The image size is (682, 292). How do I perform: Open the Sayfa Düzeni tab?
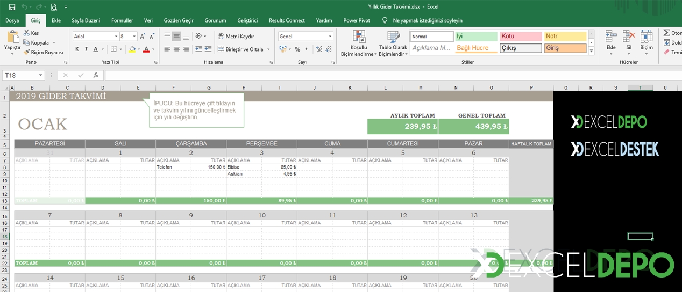pos(86,20)
